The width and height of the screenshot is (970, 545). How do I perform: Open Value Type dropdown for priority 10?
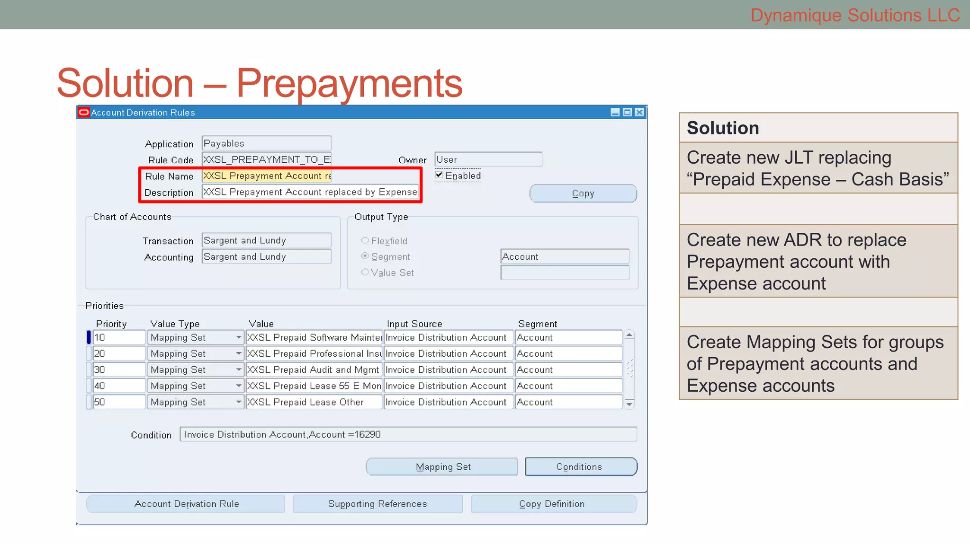pyautogui.click(x=239, y=337)
